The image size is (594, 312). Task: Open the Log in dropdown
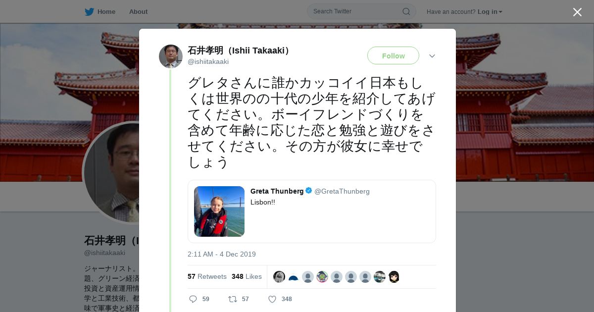tap(490, 12)
